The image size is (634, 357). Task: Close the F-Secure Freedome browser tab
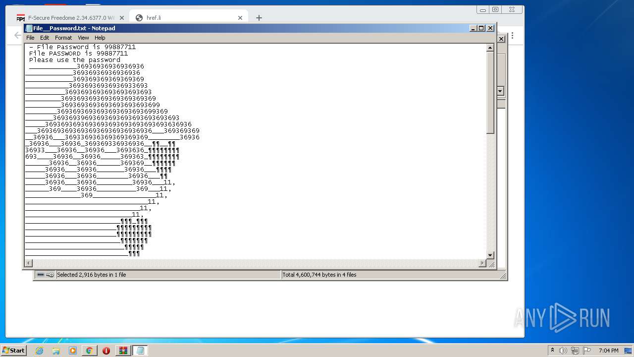click(121, 18)
